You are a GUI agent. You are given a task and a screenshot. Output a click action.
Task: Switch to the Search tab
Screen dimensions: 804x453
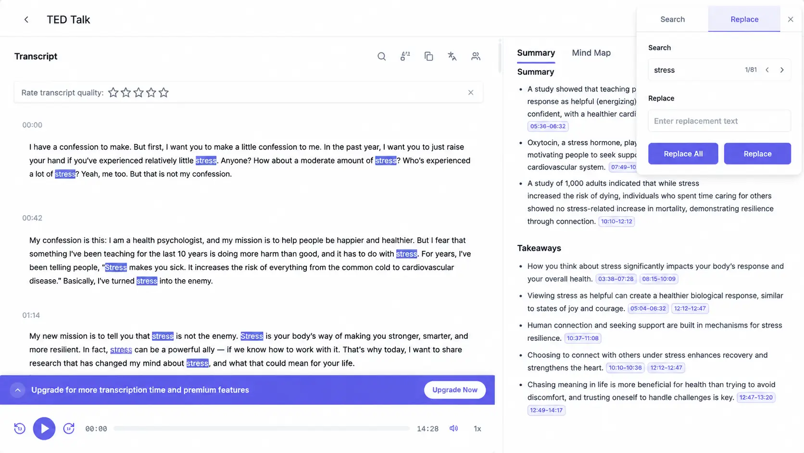coord(672,19)
